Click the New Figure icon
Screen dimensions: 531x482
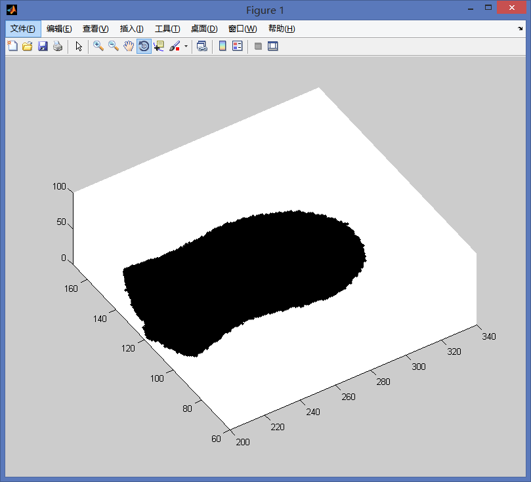12,46
